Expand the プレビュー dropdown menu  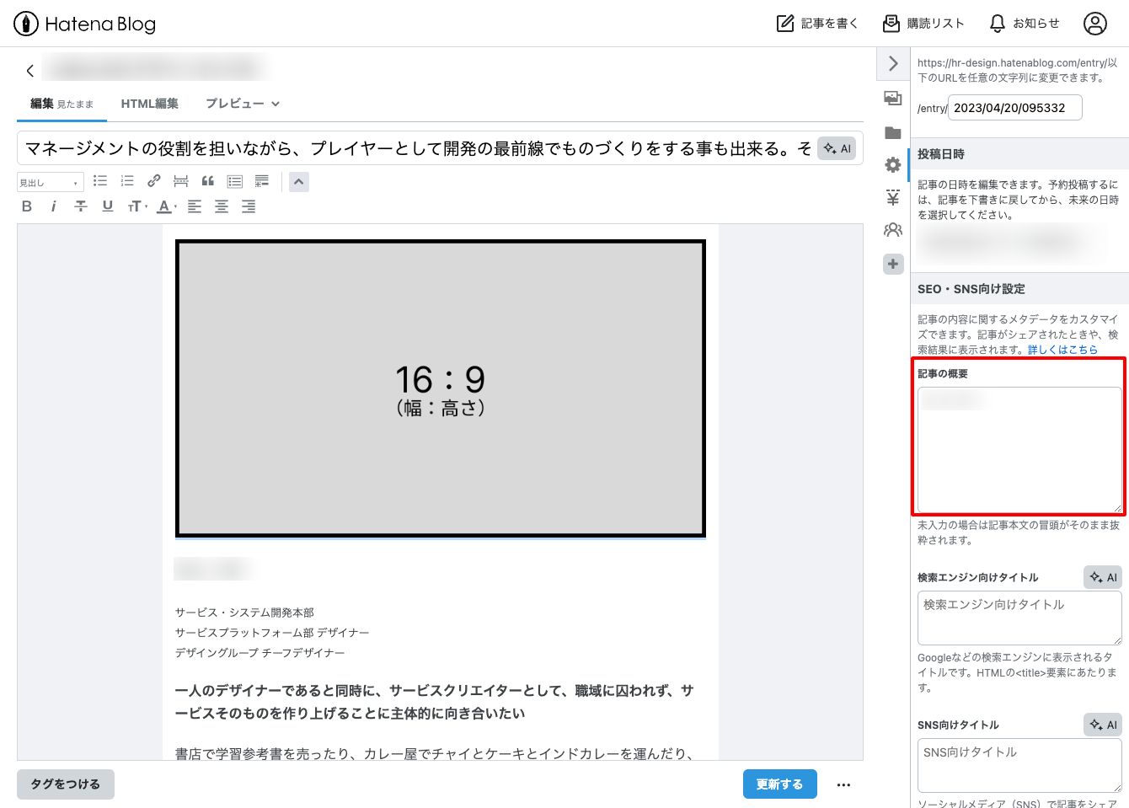pos(243,104)
